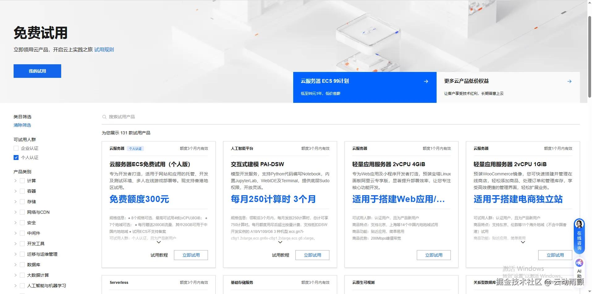Expand the 网络与CDN category chevron
Viewport: 592px width, 294px height.
[x=15, y=212]
